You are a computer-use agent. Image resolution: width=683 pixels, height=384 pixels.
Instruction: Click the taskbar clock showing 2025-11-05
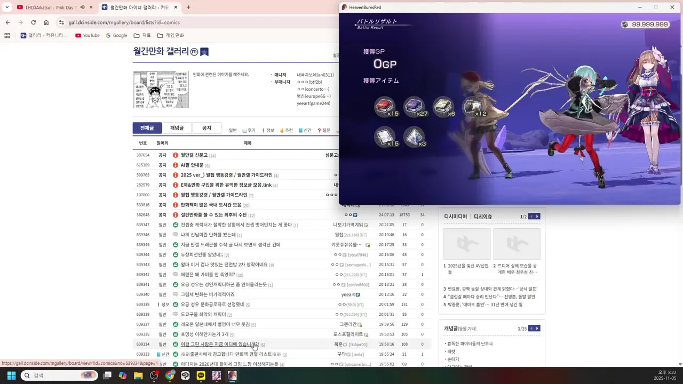(665, 375)
